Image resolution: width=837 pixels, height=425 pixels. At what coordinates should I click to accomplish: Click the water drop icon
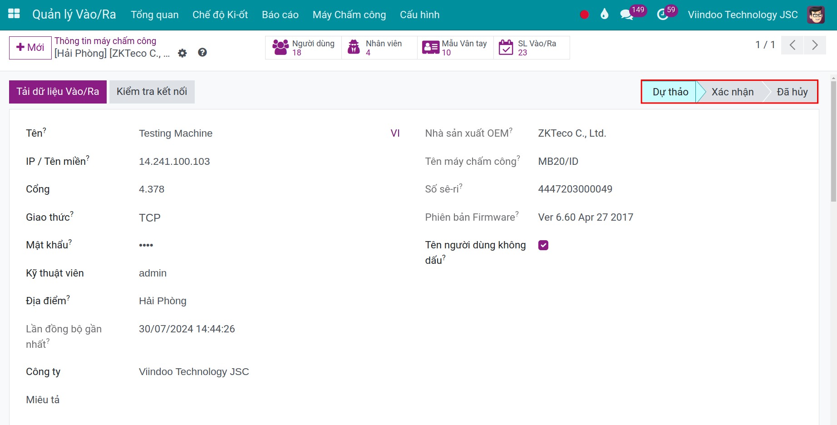[604, 15]
